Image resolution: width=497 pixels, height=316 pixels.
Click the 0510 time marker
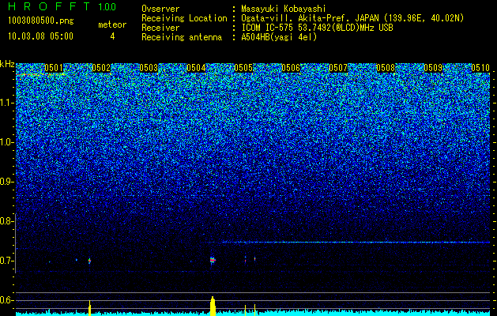point(480,68)
